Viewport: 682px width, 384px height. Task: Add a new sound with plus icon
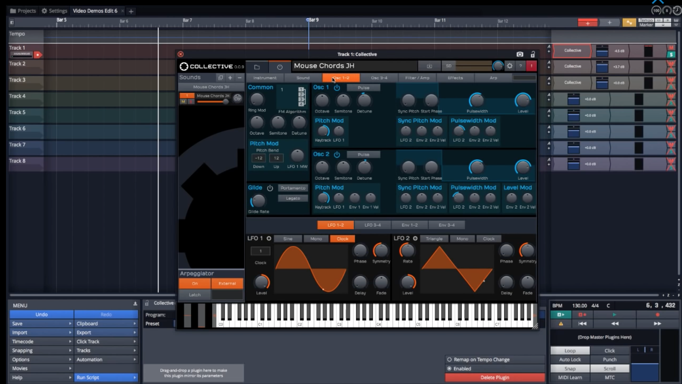(230, 78)
